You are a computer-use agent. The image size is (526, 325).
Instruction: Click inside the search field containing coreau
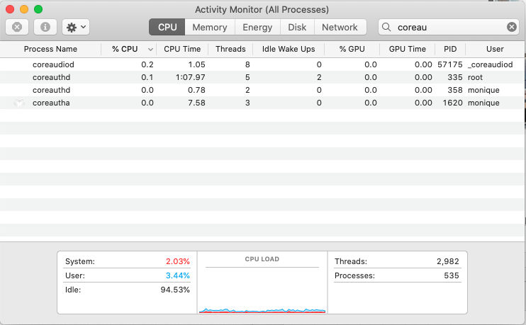pyautogui.click(x=447, y=27)
